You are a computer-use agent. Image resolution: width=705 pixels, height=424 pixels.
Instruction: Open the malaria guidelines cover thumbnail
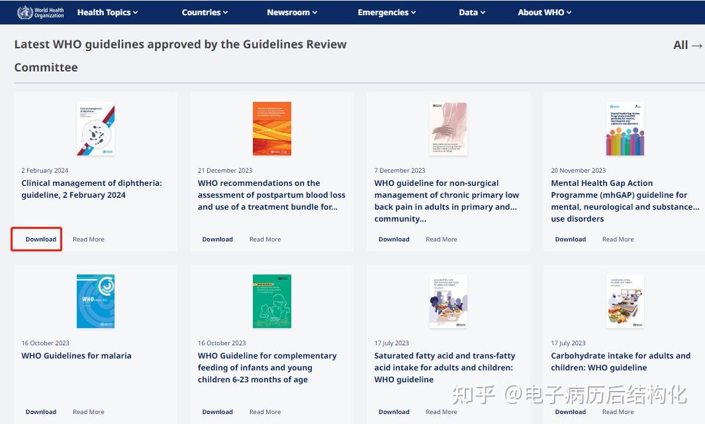coord(95,302)
